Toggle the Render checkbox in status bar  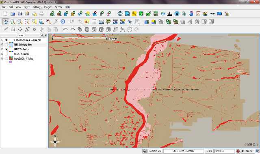(x=243, y=151)
